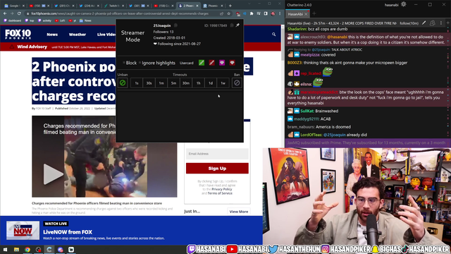Open the News menu on FOX 10
Image resolution: width=451 pixels, height=254 pixels.
tap(52, 35)
